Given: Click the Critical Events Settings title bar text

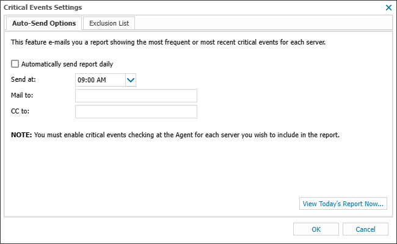Looking at the screenshot, I should coord(43,7).
